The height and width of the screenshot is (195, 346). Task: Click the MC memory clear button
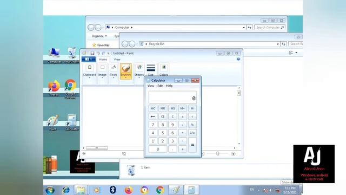[152, 108]
